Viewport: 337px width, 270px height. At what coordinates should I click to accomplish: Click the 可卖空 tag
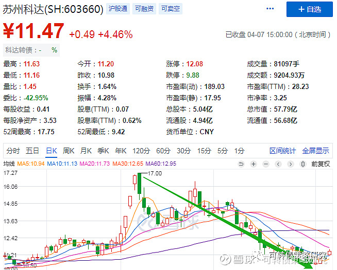pyautogui.click(x=171, y=9)
